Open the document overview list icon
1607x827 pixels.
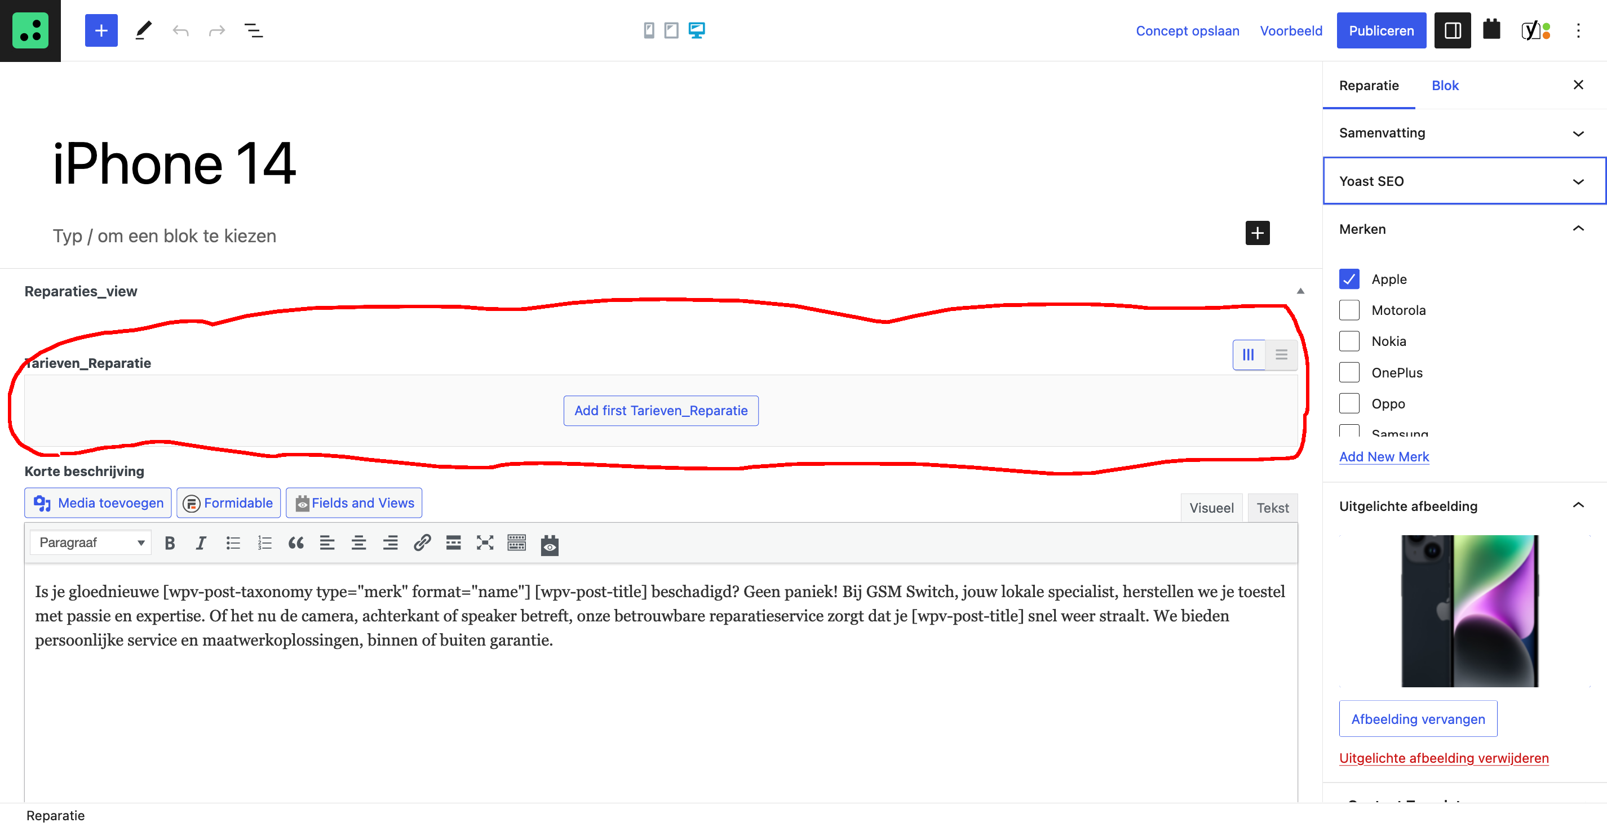253,30
